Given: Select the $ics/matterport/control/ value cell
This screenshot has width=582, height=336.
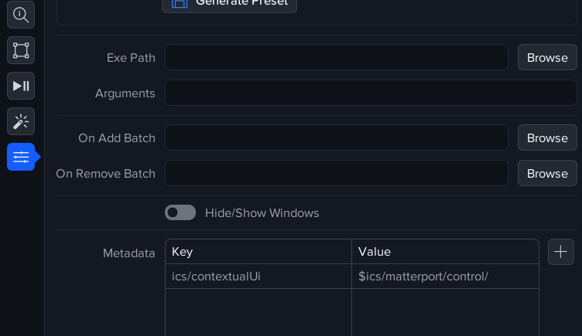Looking at the screenshot, I should 445,277.
